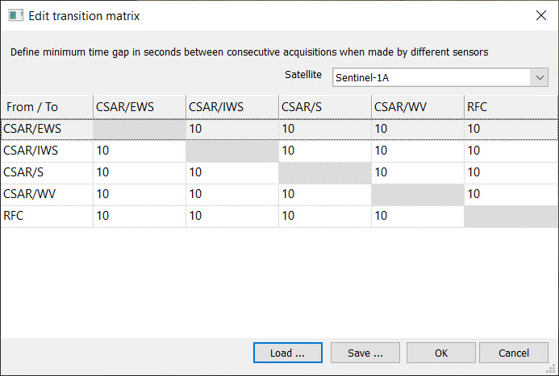Image resolution: width=559 pixels, height=376 pixels.
Task: Click the Load ... button
Action: click(x=287, y=353)
